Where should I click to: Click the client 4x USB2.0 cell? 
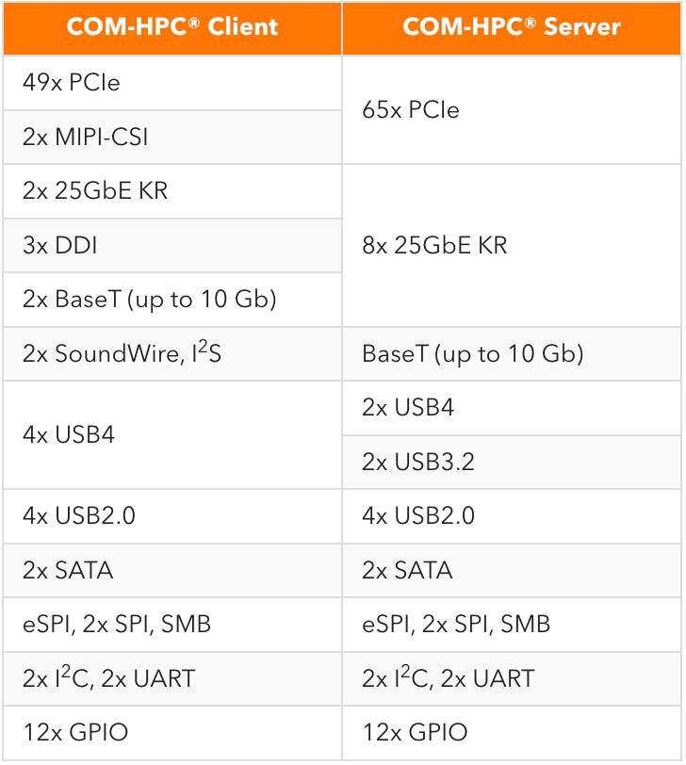(172, 516)
